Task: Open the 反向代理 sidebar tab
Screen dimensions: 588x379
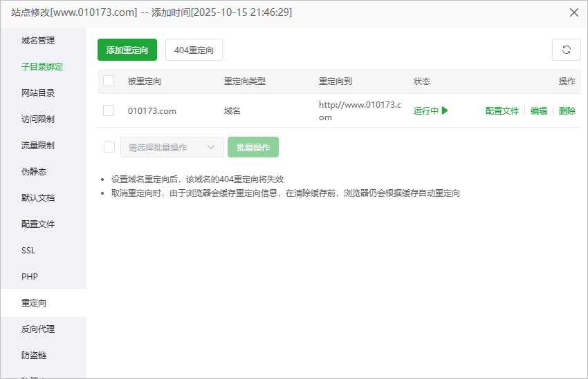Action: click(44, 329)
